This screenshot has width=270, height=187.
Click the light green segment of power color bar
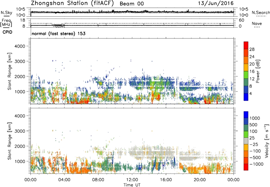[x=246, y=75]
